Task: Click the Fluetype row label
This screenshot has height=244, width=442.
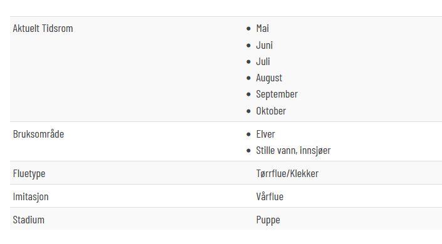Action: click(x=29, y=174)
